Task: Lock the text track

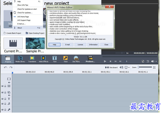Action: click(x=5, y=99)
